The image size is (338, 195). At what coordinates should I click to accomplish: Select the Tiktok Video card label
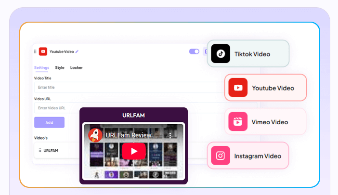[x=252, y=54]
